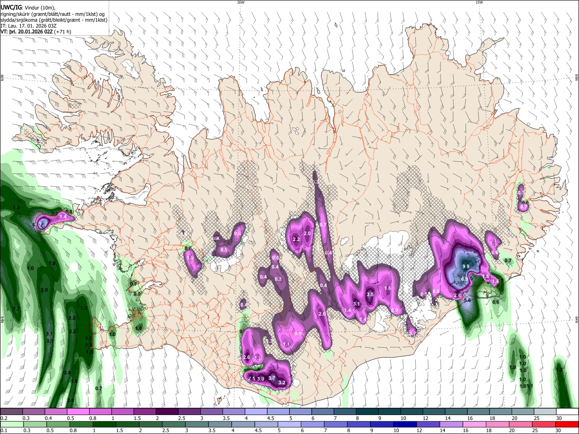Click the white snow swatch labeled 30
579x434 pixels.
pyautogui.click(x=567, y=412)
